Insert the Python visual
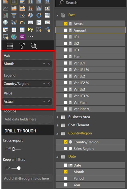This screenshot has height=189, width=127. (31, 30)
